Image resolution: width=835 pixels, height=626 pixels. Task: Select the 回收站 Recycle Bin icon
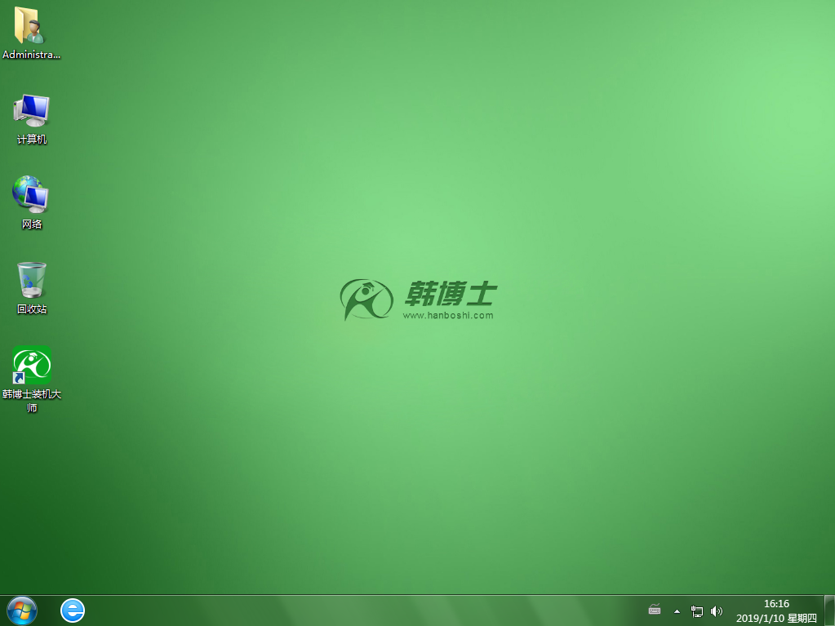[x=32, y=280]
